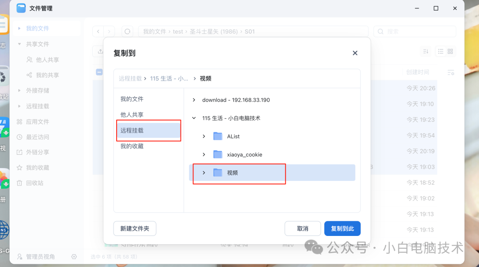479x267 pixels.
Task: Click the 文件管理 app icon in titlebar
Action: [21, 8]
